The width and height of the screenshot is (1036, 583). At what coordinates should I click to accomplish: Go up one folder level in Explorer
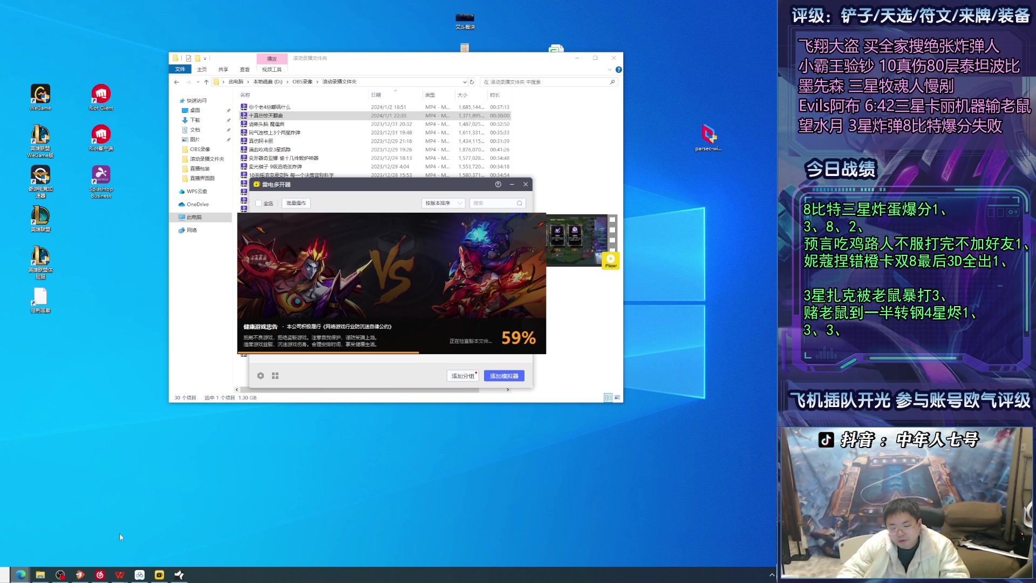point(206,82)
